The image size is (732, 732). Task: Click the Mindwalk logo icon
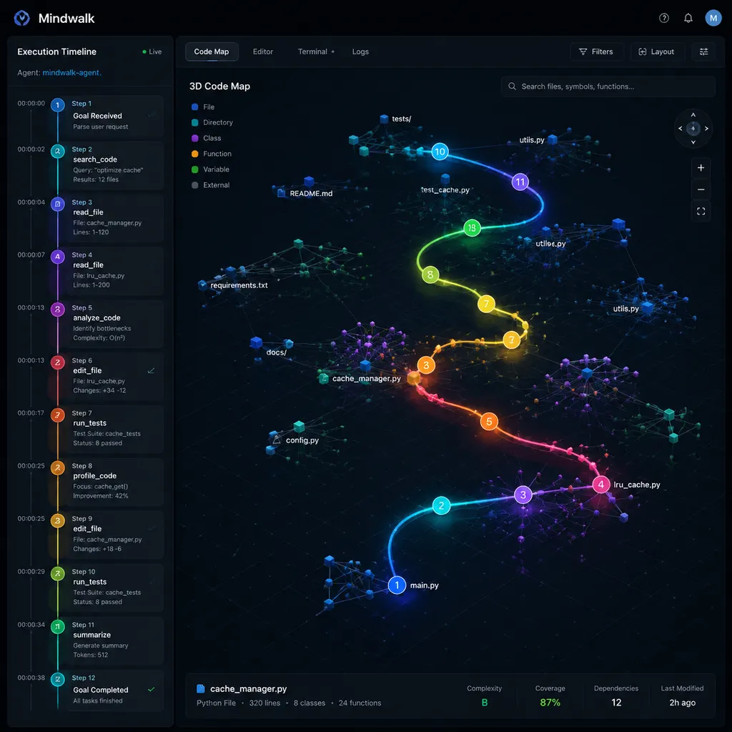[21, 18]
